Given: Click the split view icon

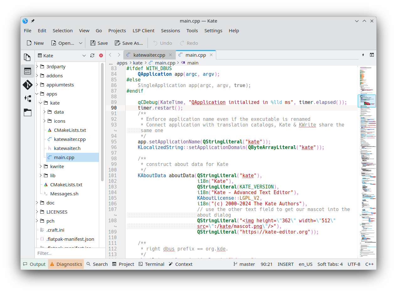Looking at the screenshot, I should (x=372, y=55).
